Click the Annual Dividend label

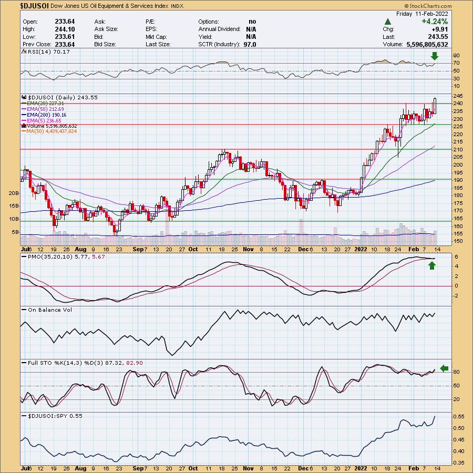219,29
